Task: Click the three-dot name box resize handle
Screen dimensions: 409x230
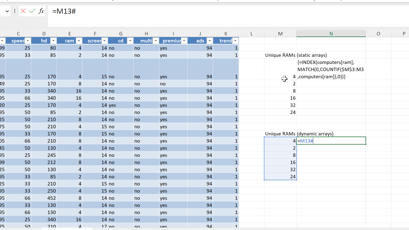Action: (15, 11)
